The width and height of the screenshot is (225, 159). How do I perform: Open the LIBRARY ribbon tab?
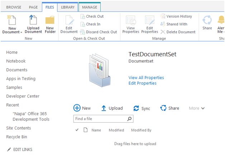pos(68,7)
